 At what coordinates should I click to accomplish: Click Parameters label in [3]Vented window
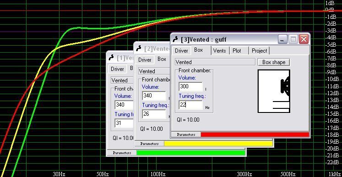(186, 135)
